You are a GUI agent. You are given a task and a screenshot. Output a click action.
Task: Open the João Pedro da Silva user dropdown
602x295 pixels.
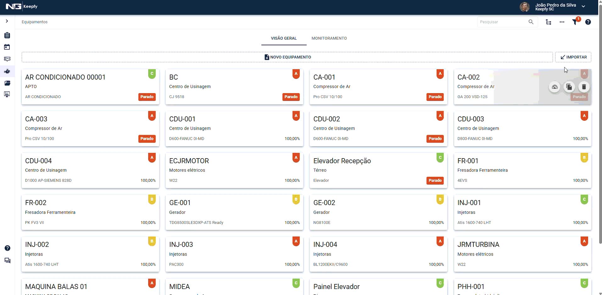coord(583,7)
